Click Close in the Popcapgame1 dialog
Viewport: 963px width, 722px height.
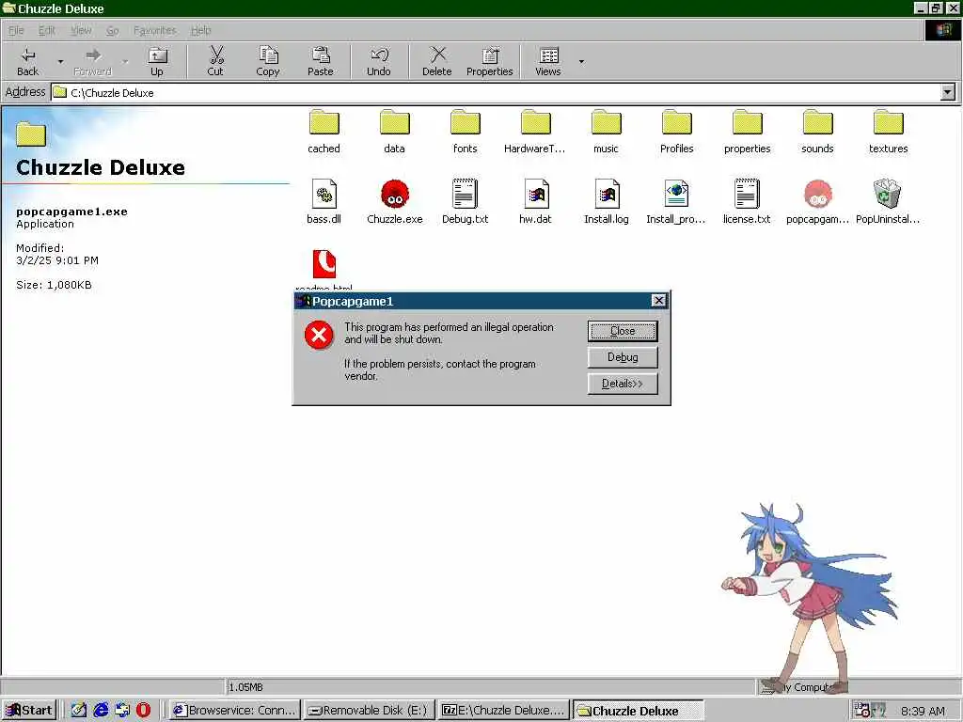(623, 331)
